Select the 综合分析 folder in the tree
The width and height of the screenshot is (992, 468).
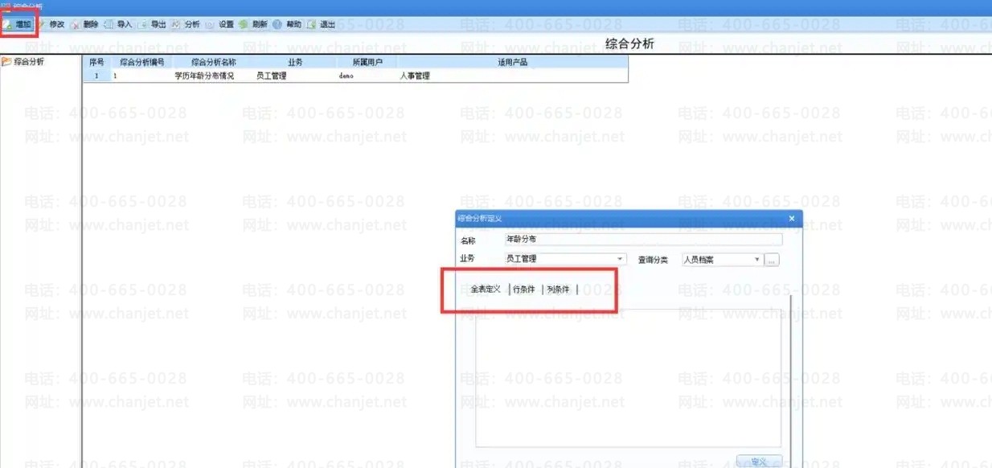point(29,61)
